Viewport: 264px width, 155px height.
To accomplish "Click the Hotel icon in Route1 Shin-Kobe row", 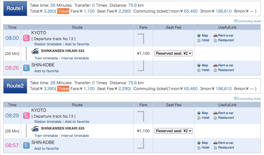I will coord(199,70).
